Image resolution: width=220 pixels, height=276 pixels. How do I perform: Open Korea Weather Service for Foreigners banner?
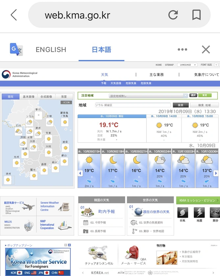click(x=38, y=262)
